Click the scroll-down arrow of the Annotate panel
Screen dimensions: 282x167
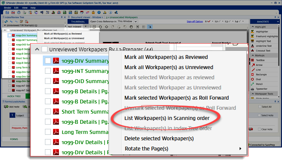click(279, 97)
